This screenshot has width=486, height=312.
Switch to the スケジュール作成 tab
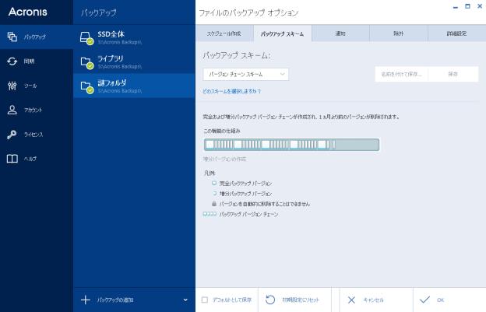point(224,33)
